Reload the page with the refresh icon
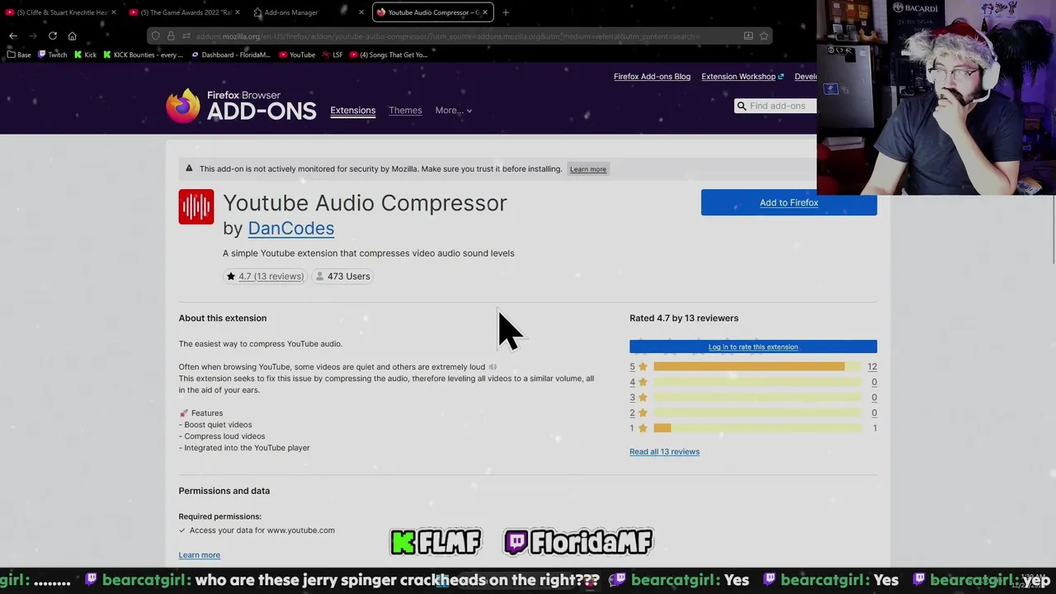The width and height of the screenshot is (1056, 594). click(x=53, y=35)
